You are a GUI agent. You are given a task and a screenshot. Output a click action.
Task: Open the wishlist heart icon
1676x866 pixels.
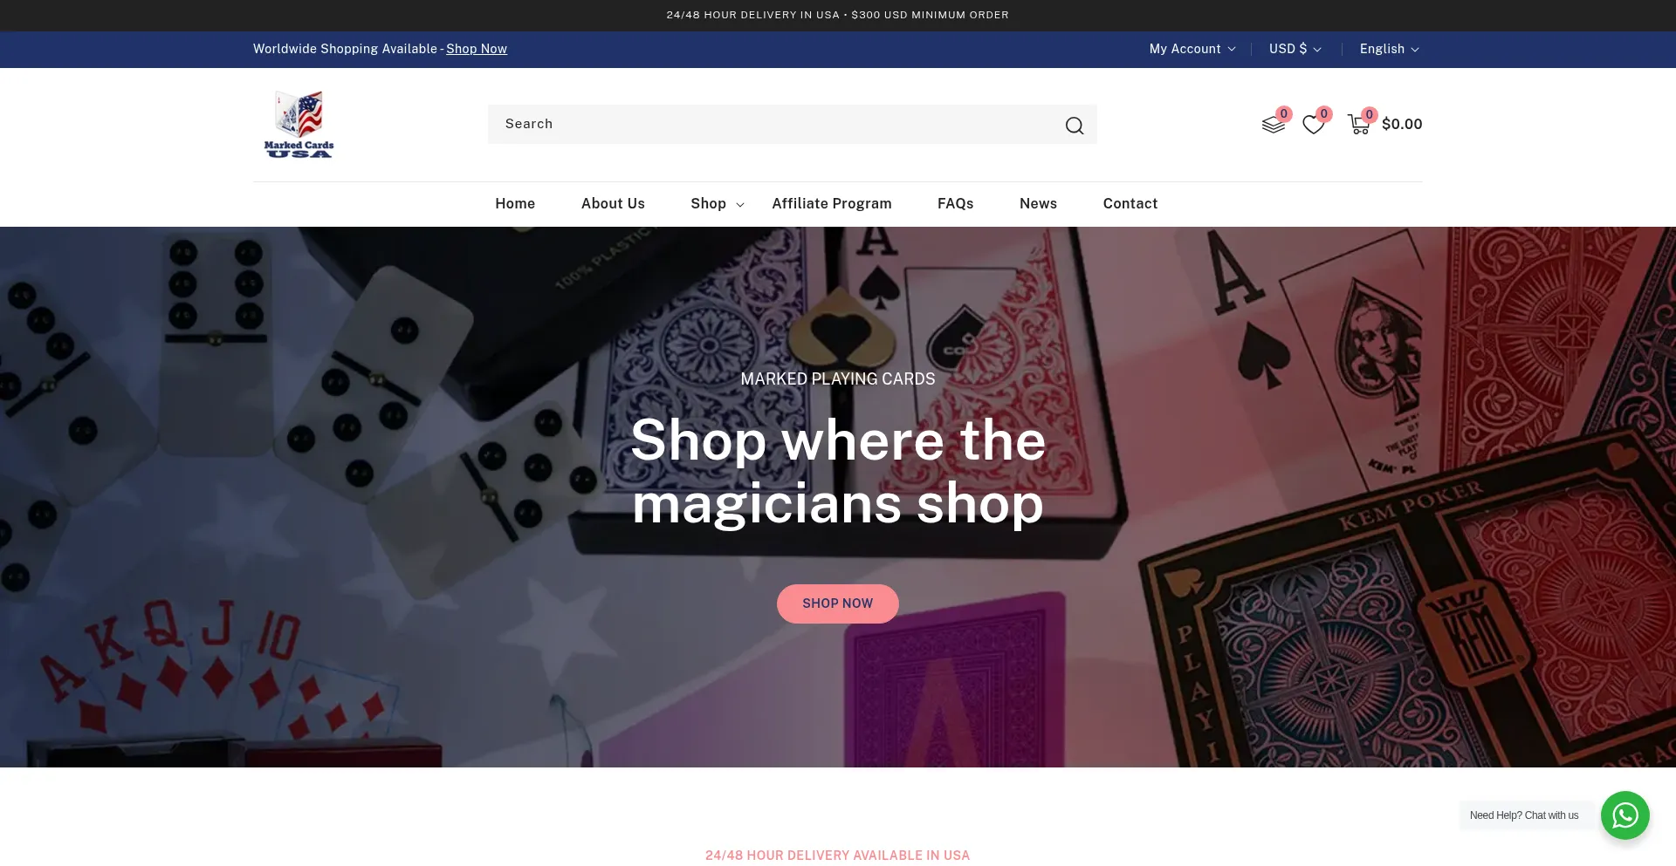[1314, 125]
